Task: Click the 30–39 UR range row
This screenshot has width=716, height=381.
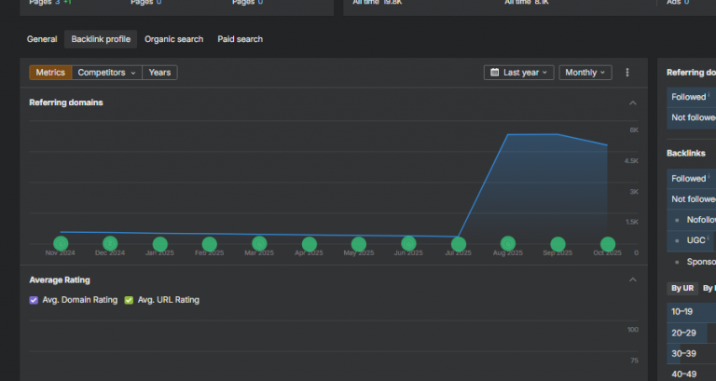Action: pyautogui.click(x=692, y=354)
